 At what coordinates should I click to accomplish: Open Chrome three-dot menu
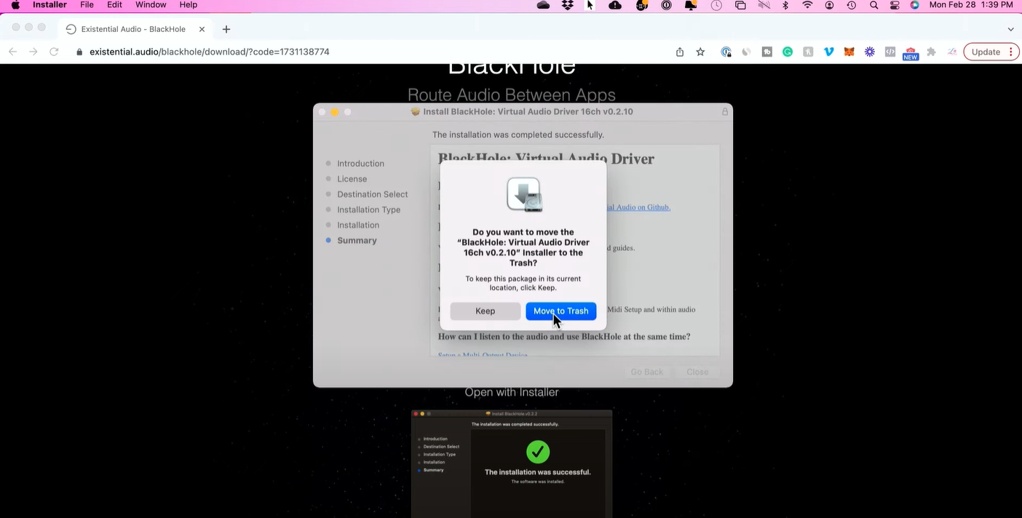pos(1010,52)
